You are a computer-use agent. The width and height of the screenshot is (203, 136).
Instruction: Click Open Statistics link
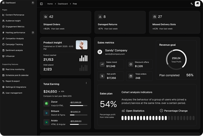(x=133, y=111)
